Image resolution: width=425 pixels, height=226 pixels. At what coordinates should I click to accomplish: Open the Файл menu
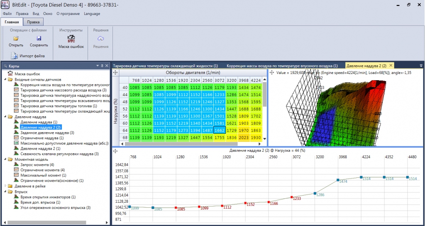coord(7,14)
